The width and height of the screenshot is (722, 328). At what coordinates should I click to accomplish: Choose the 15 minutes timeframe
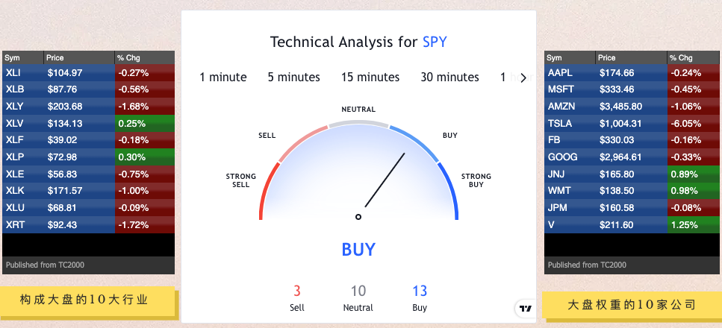[x=370, y=78]
